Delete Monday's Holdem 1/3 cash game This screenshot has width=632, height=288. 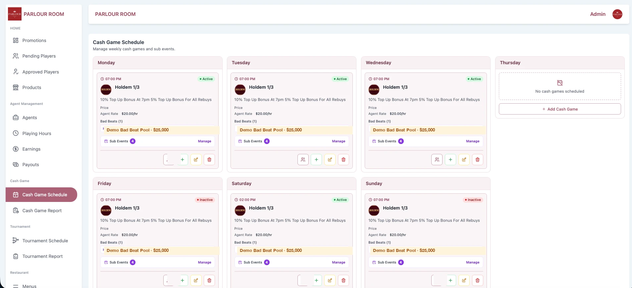(209, 160)
